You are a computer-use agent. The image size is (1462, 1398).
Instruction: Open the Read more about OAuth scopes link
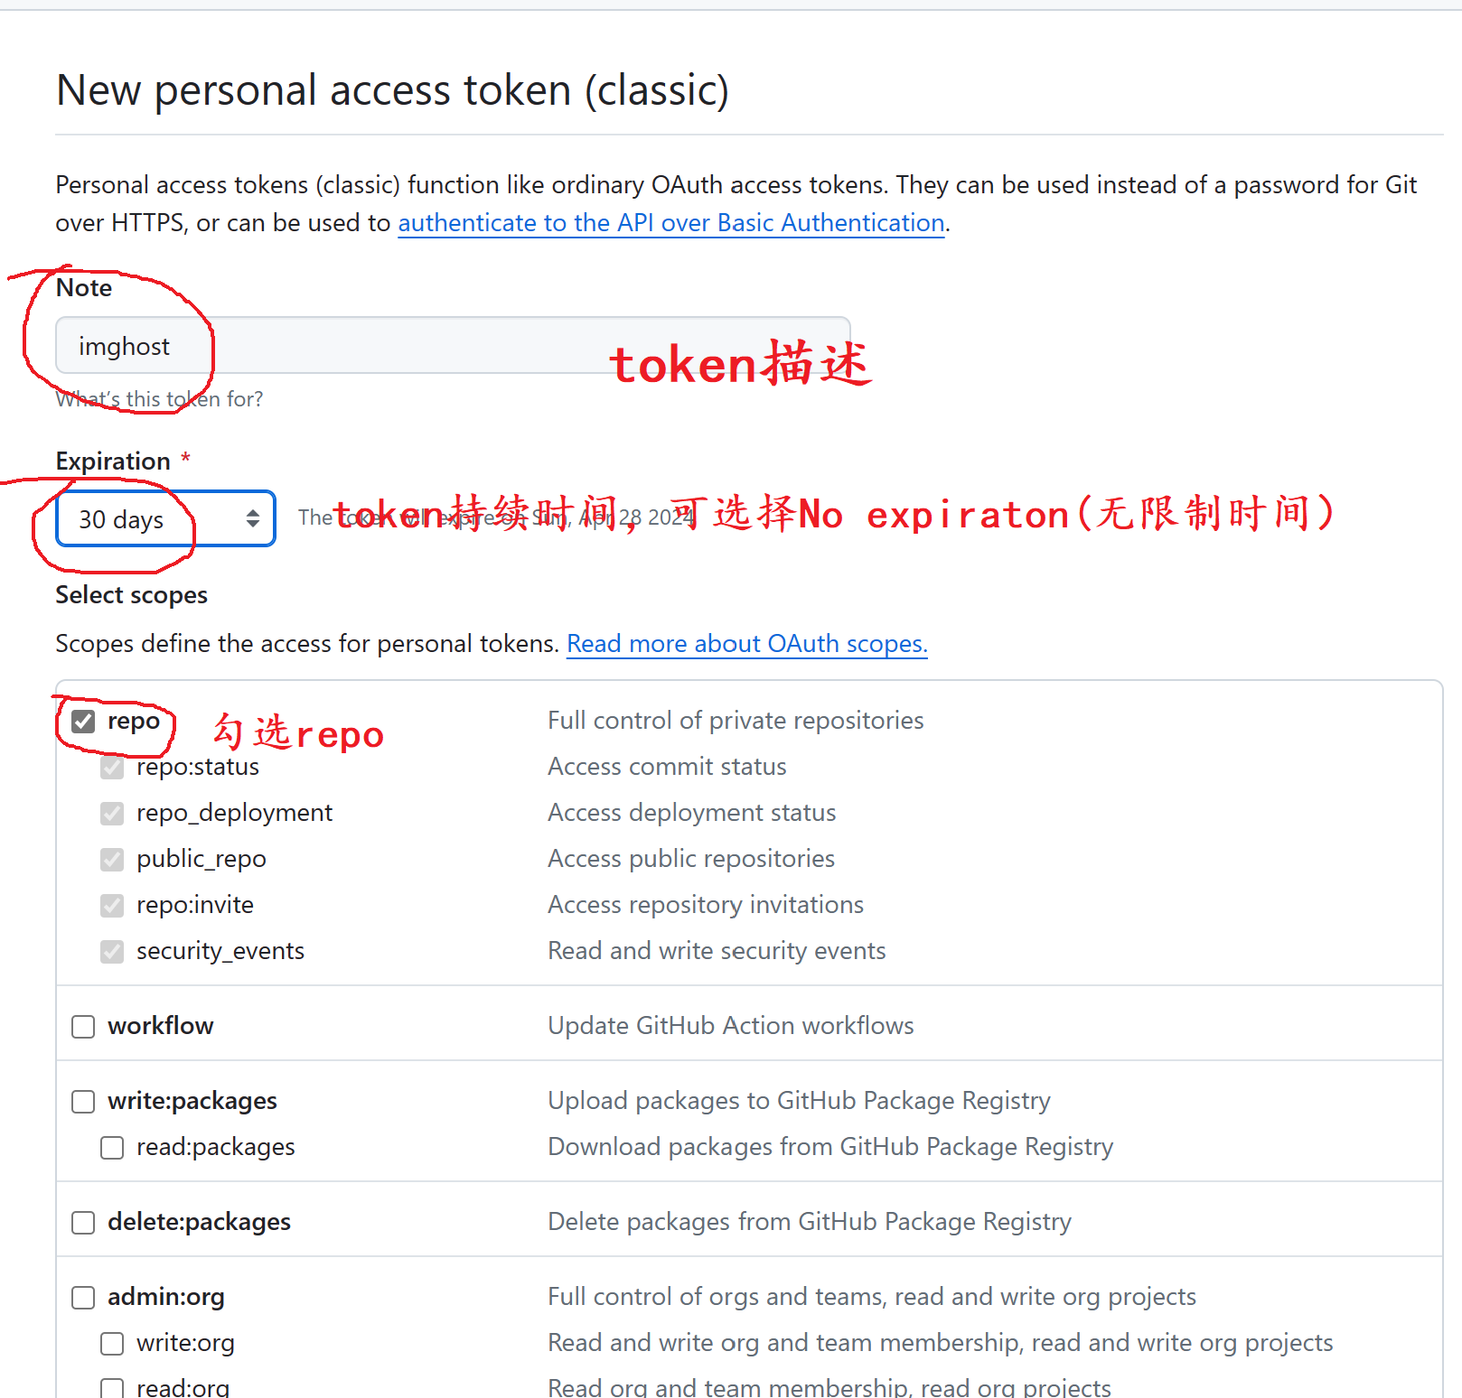pyautogui.click(x=746, y=643)
